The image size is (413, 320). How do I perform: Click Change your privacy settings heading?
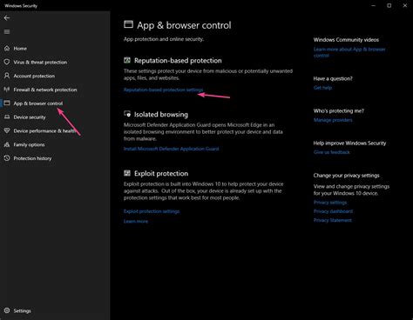(346, 176)
